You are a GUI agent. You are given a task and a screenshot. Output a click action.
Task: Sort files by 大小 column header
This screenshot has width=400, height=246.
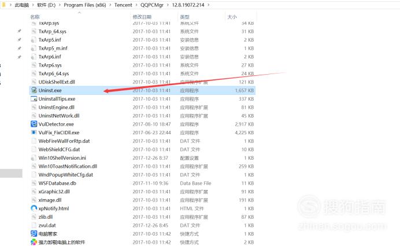[232, 17]
